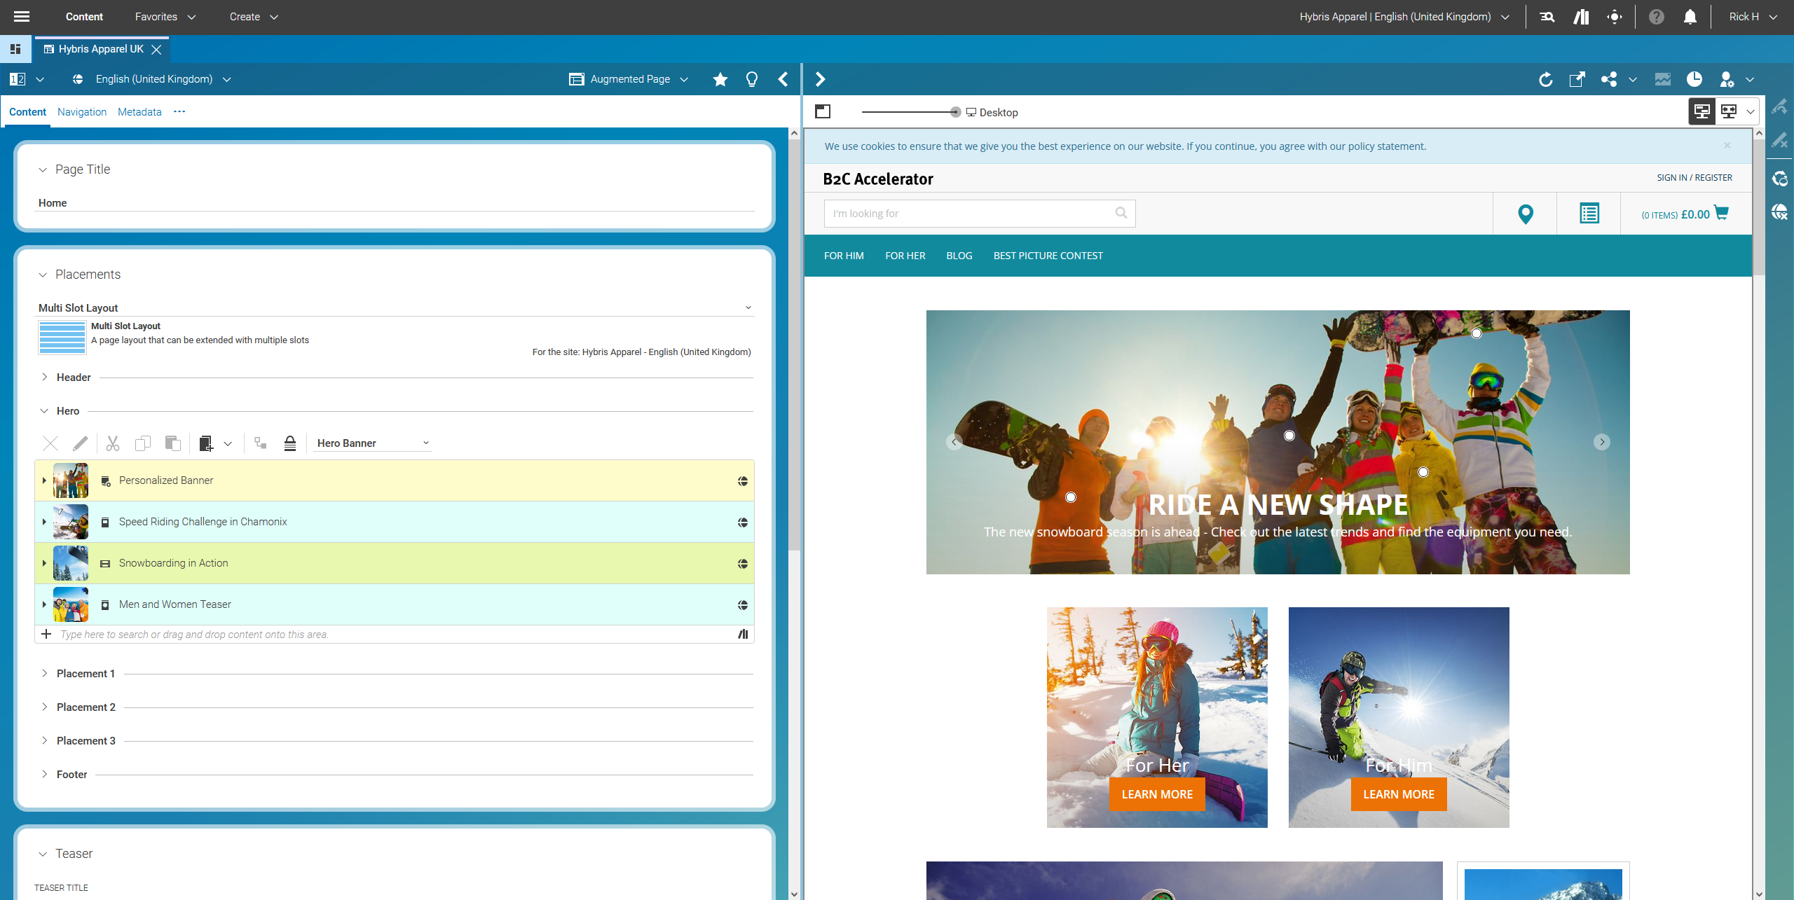Open the Hero Banner view dropdown
Image resolution: width=1794 pixels, height=900 pixels.
pos(371,443)
